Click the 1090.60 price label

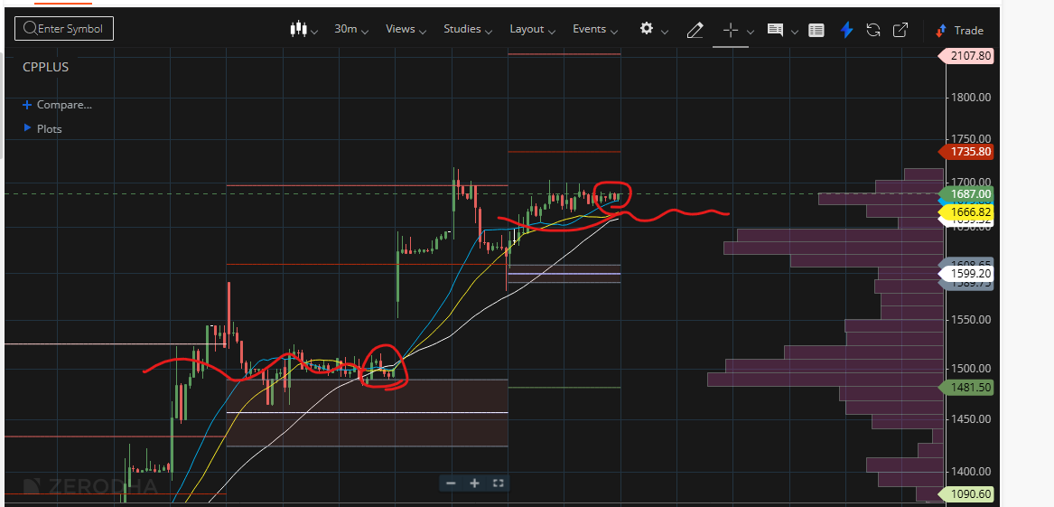(966, 494)
